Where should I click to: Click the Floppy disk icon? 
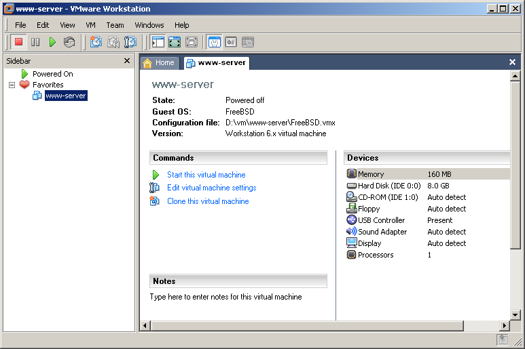point(351,208)
